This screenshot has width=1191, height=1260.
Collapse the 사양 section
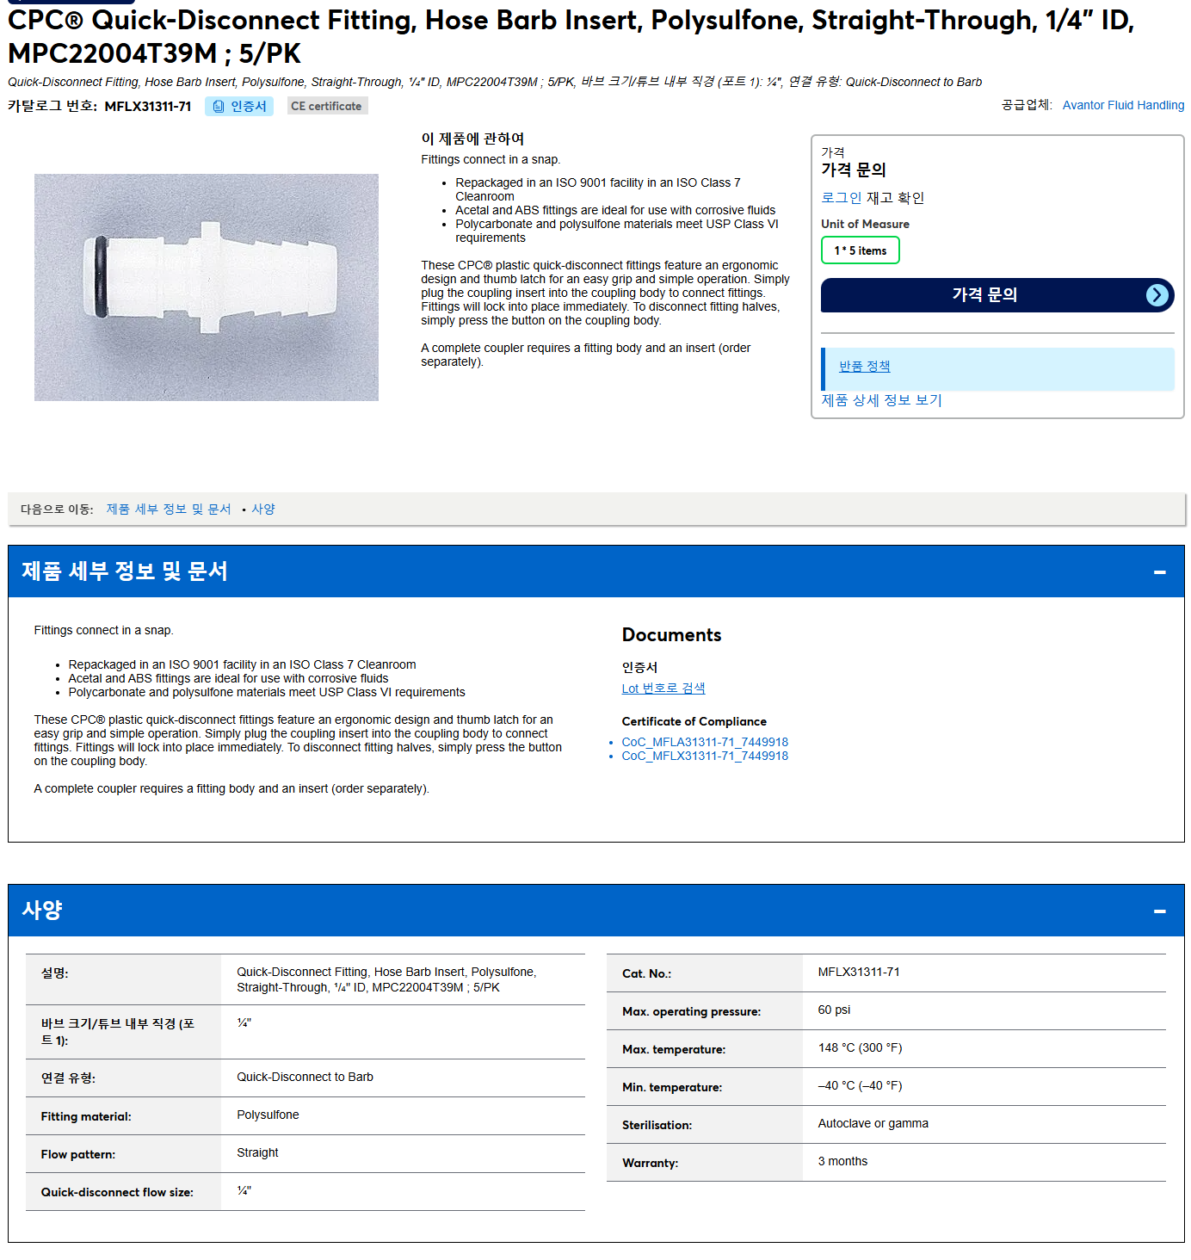point(1159,911)
